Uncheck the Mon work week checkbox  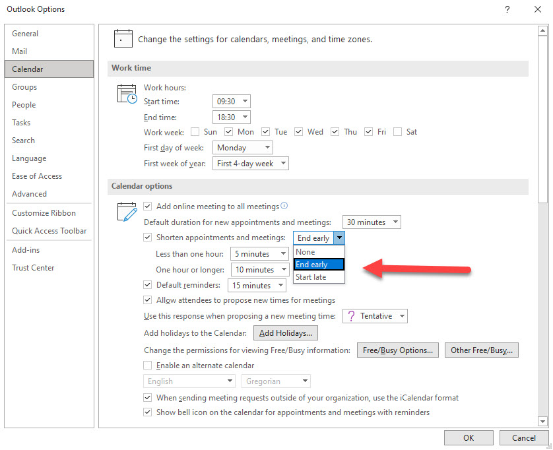(x=228, y=132)
